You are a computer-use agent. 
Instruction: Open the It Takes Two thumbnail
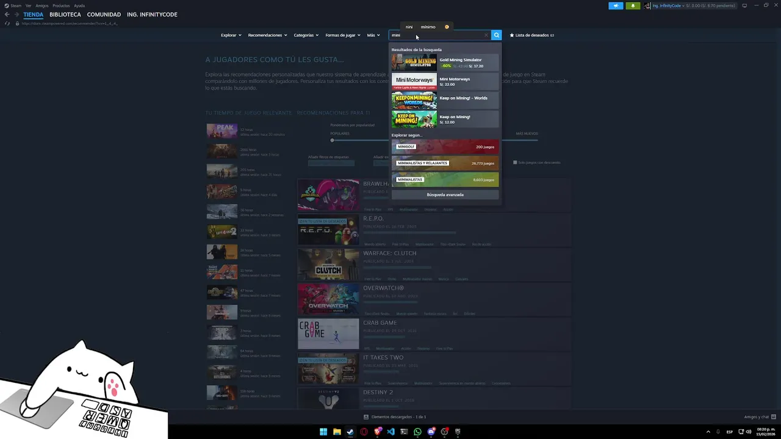pyautogui.click(x=328, y=368)
